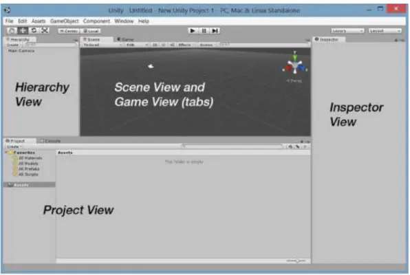Select Main Camera in Hierarchy

point(21,51)
